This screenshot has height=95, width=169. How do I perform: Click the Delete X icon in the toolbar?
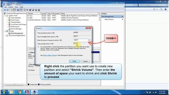point(27,10)
